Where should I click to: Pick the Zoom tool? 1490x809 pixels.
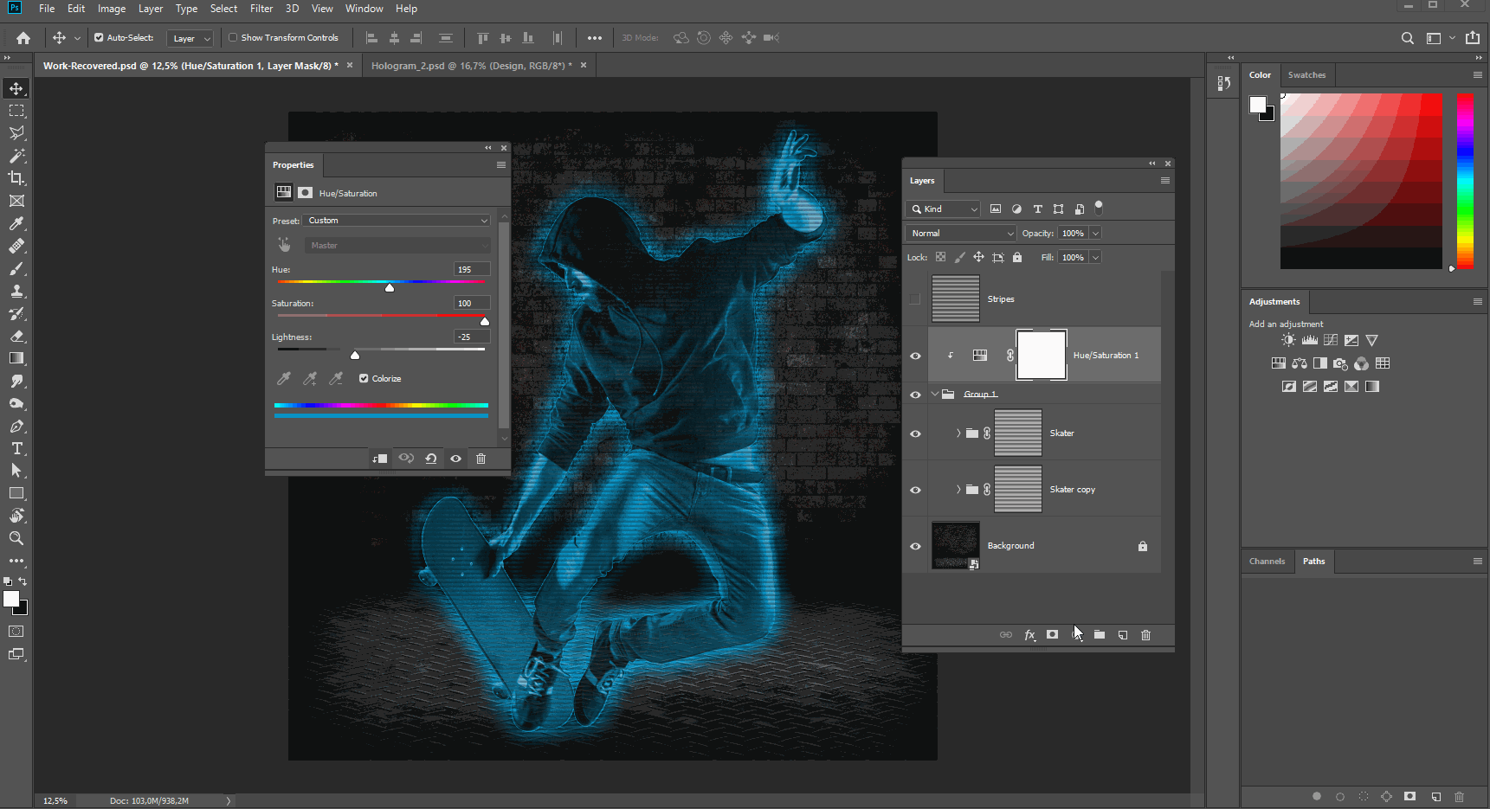click(x=16, y=538)
